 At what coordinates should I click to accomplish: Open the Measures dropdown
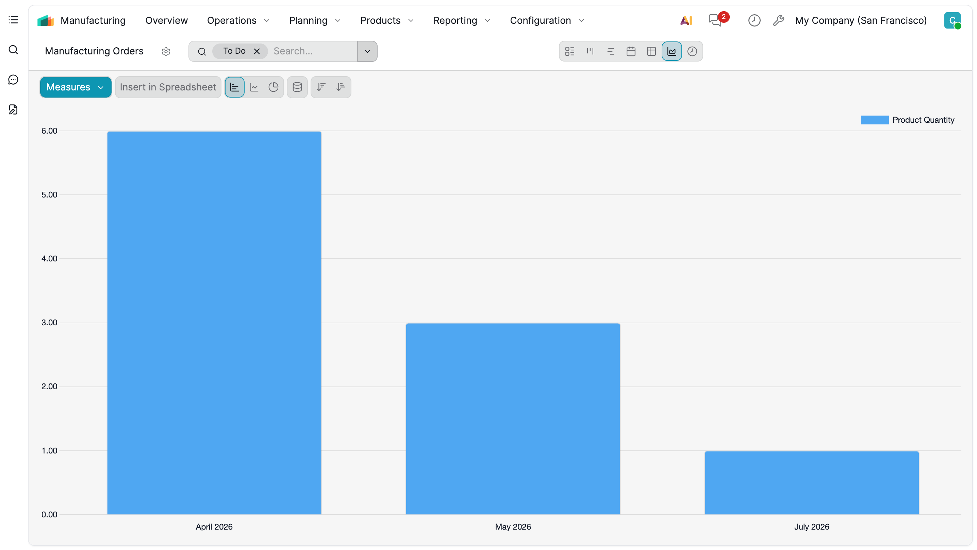76,87
